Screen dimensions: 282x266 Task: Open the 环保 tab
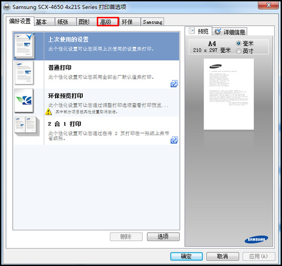tap(130, 22)
